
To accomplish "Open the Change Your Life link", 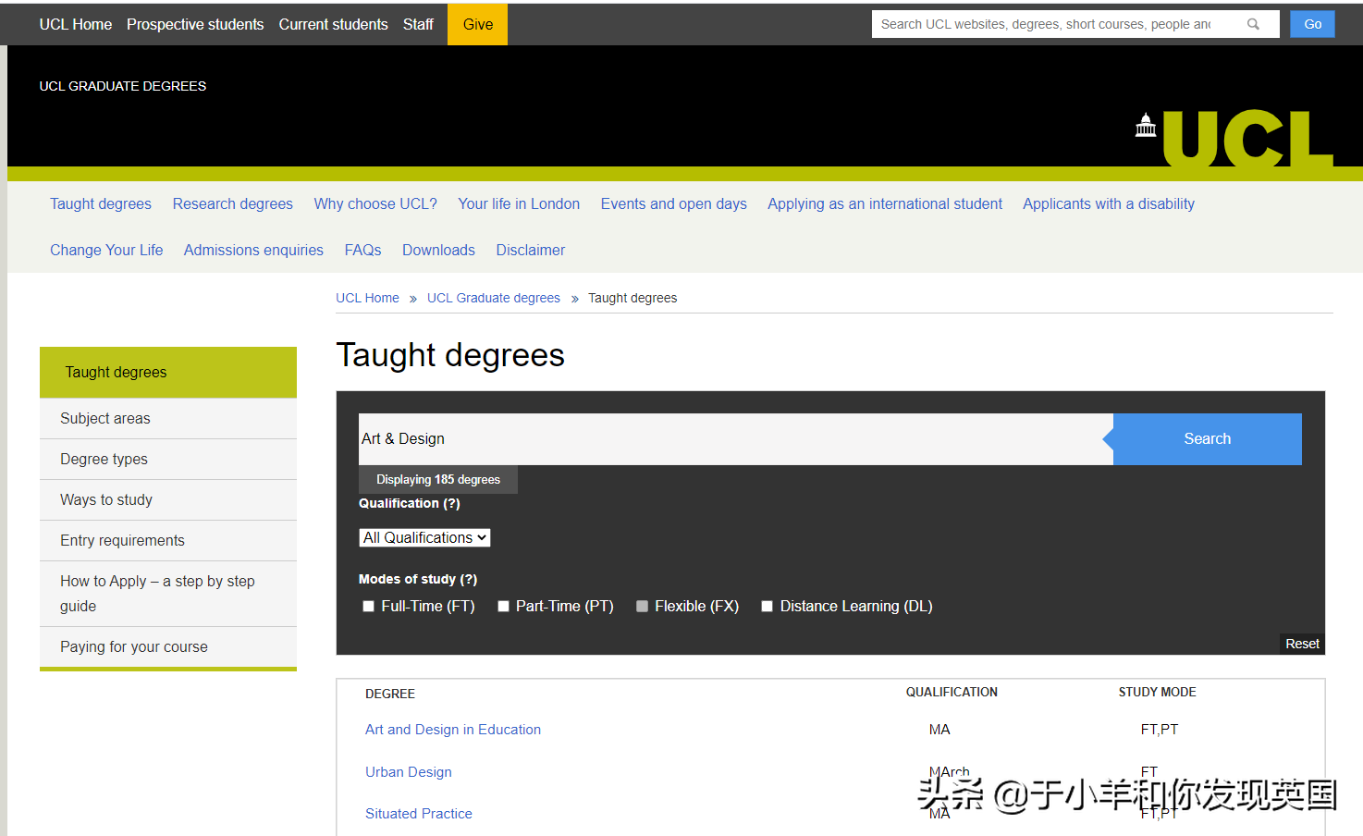I will [x=106, y=251].
